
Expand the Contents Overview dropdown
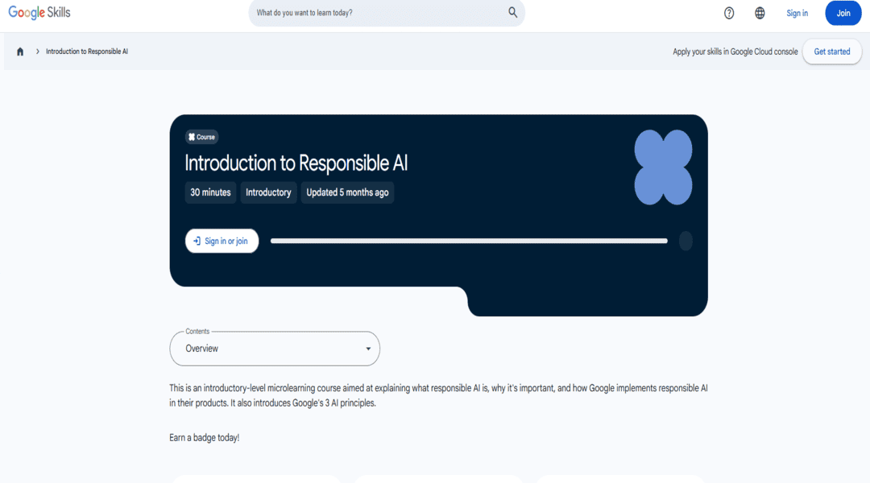275,349
